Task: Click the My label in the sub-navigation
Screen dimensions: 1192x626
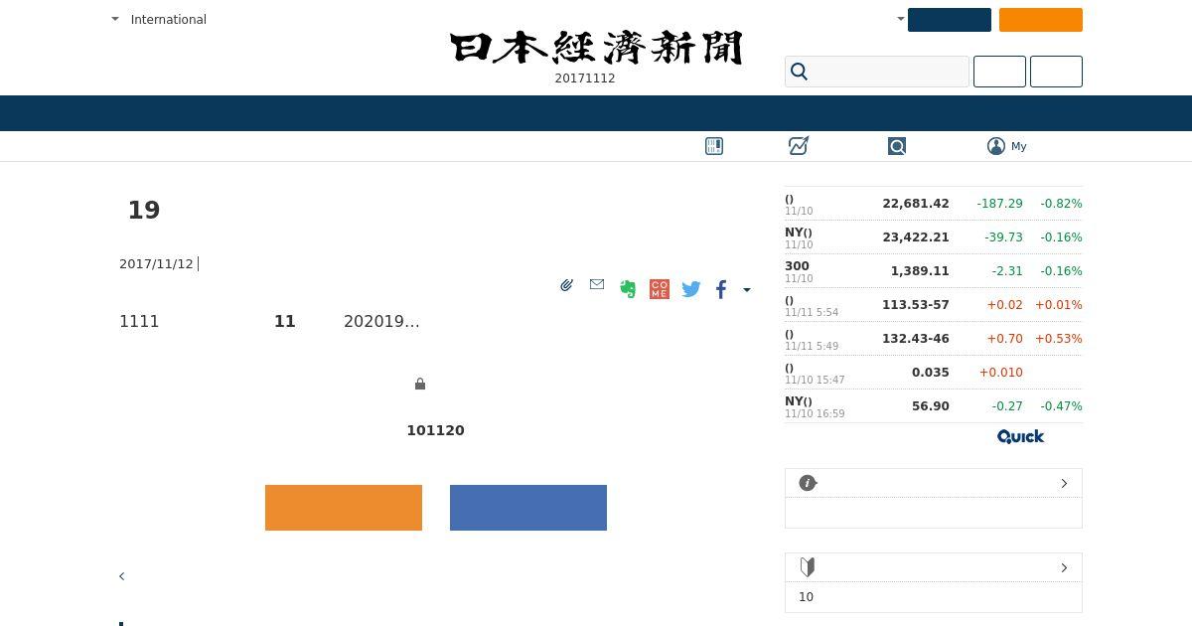Action: tap(1019, 146)
